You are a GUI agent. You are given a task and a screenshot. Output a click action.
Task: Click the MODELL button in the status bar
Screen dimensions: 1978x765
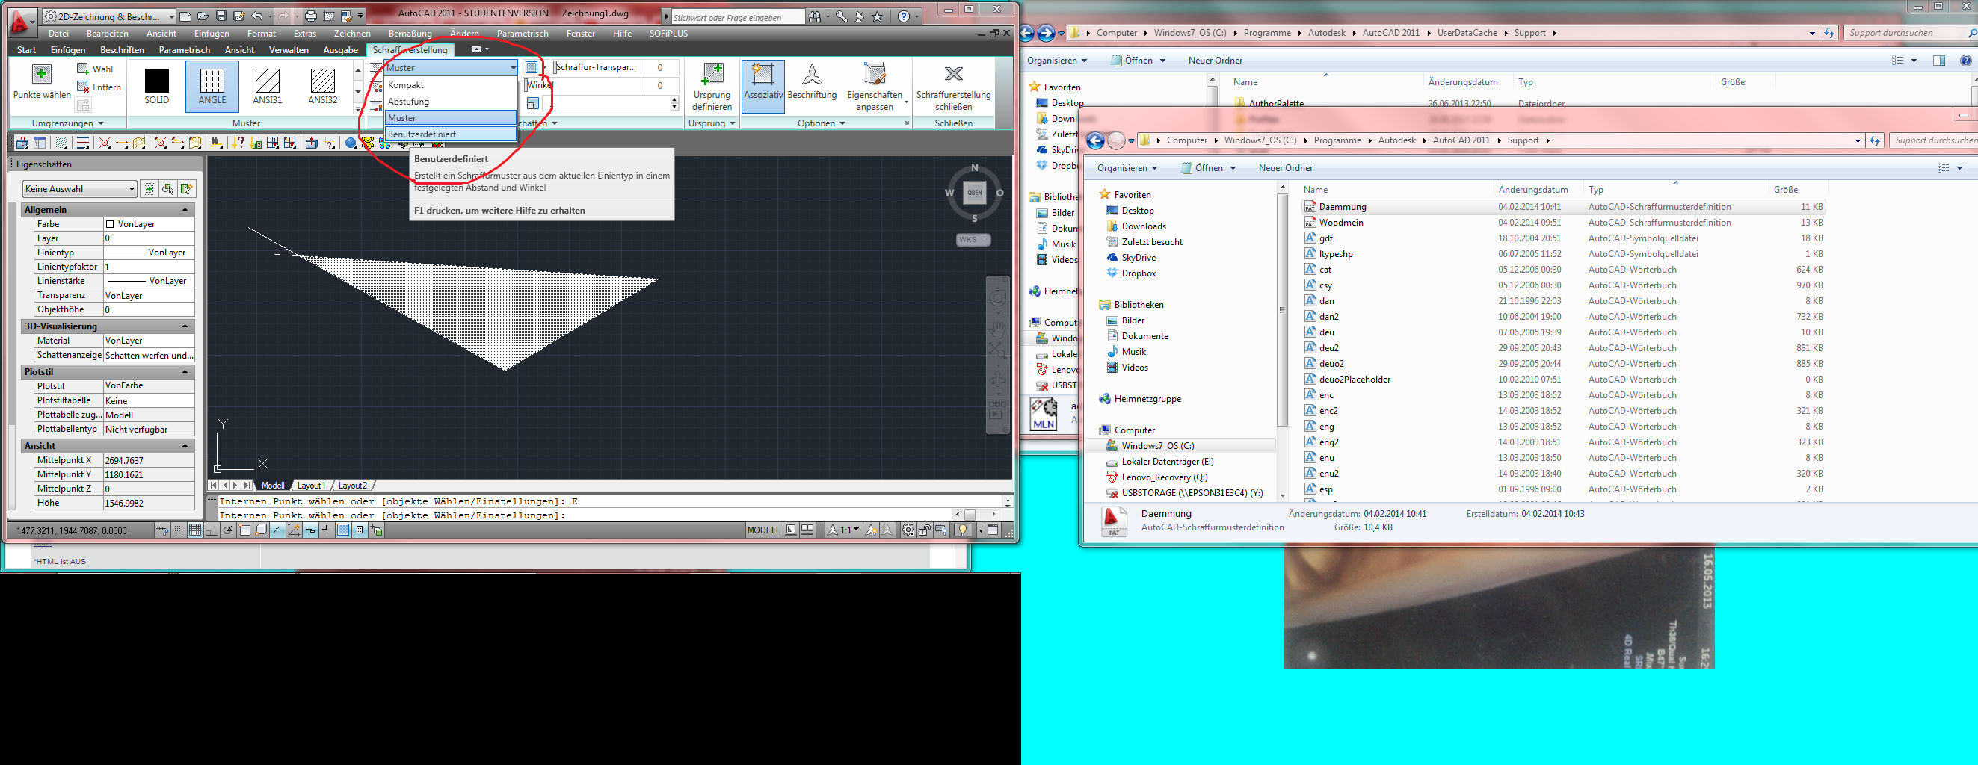coord(763,530)
